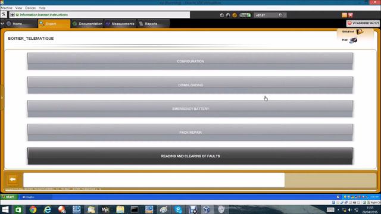Open the Help menu in VirtualBox
Image resolution: width=381 pixels, height=214 pixels.
pos(42,8)
